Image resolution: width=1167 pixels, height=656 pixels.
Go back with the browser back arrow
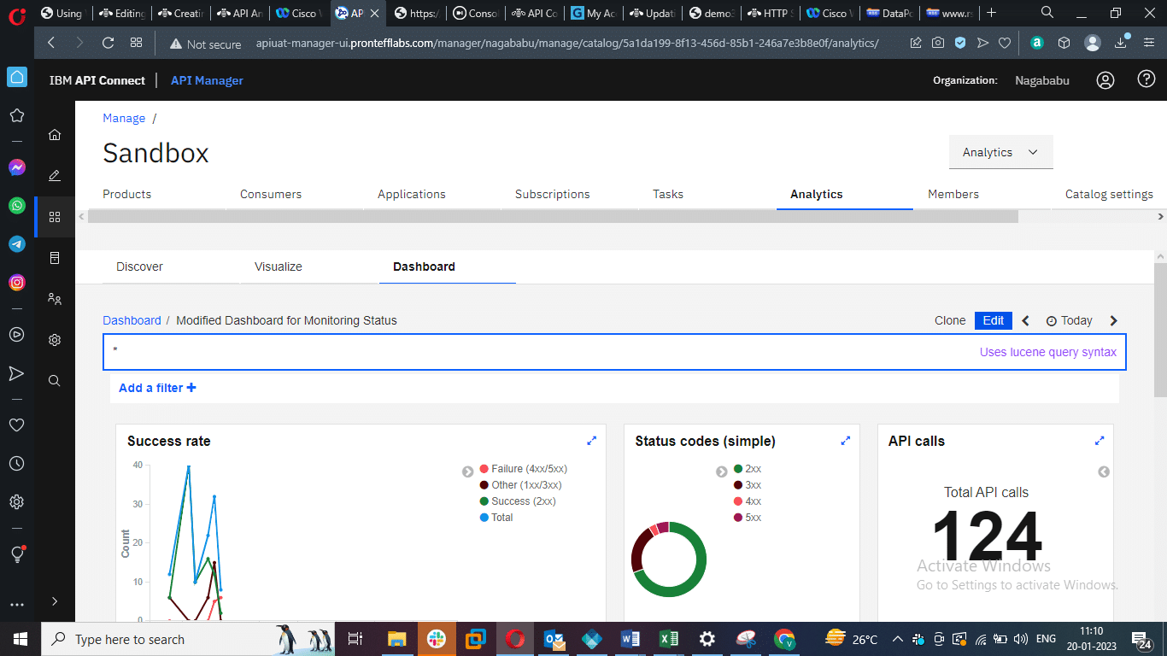click(x=51, y=43)
